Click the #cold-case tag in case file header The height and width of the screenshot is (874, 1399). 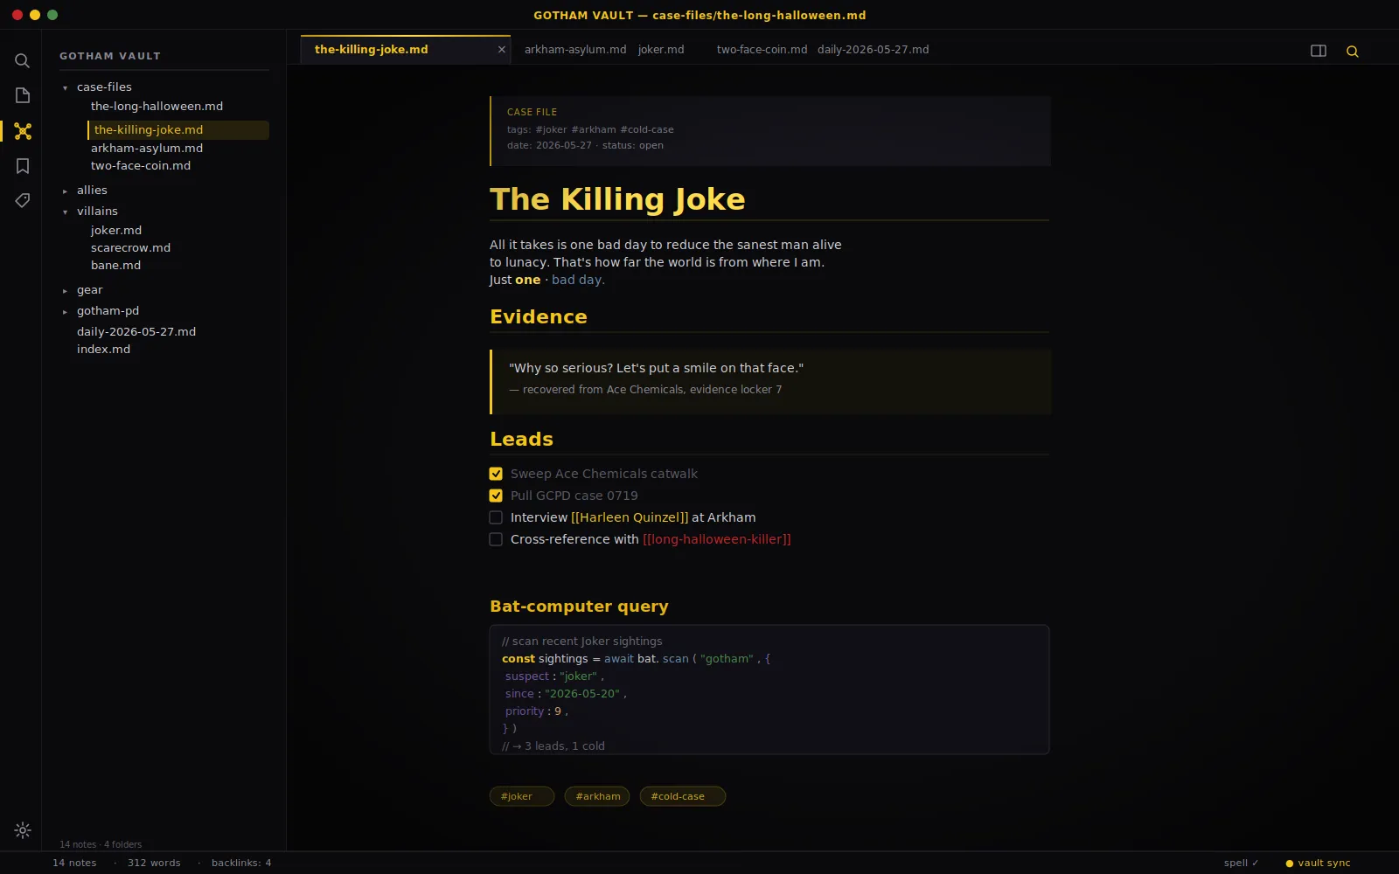pyautogui.click(x=647, y=129)
